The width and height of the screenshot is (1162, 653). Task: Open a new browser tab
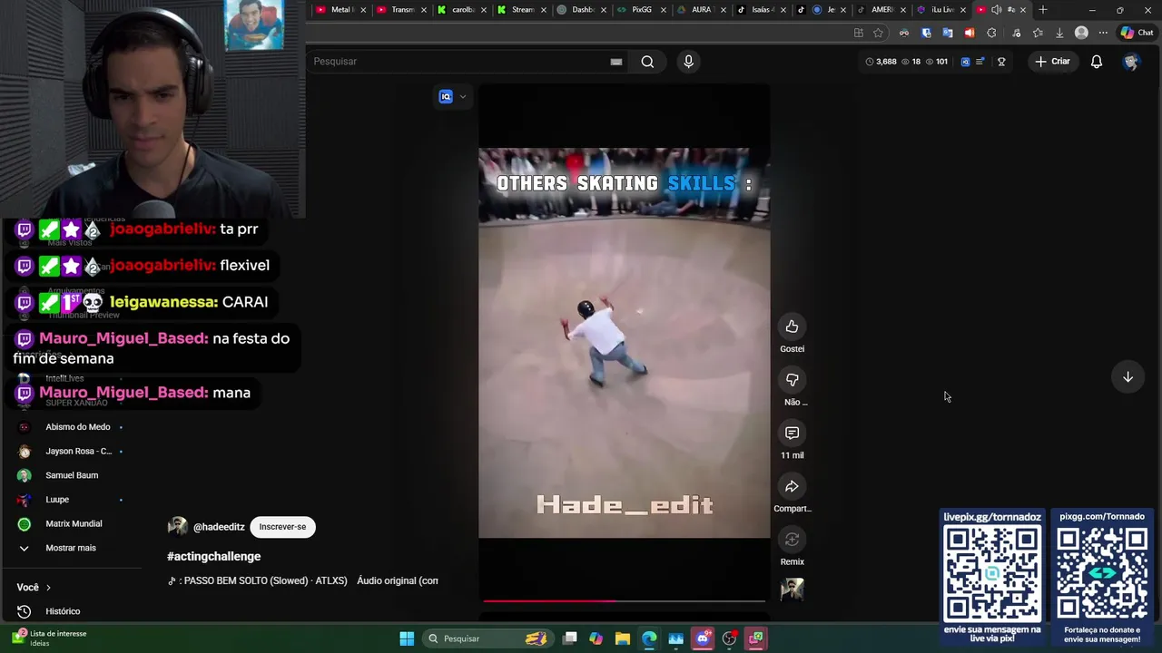click(1043, 10)
